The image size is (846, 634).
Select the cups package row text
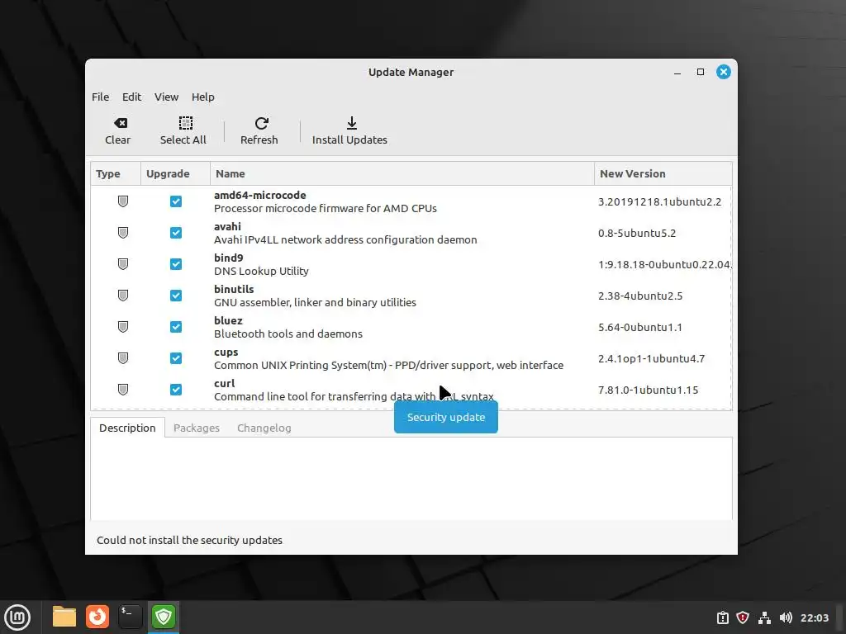388,358
